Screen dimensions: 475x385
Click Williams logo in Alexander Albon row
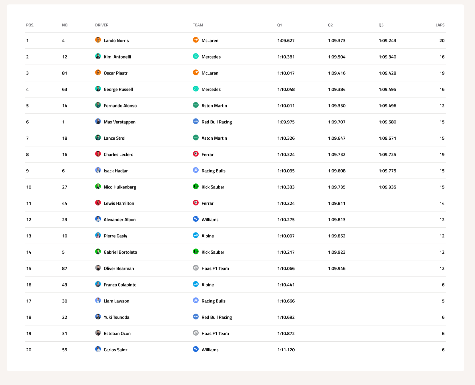pos(196,219)
